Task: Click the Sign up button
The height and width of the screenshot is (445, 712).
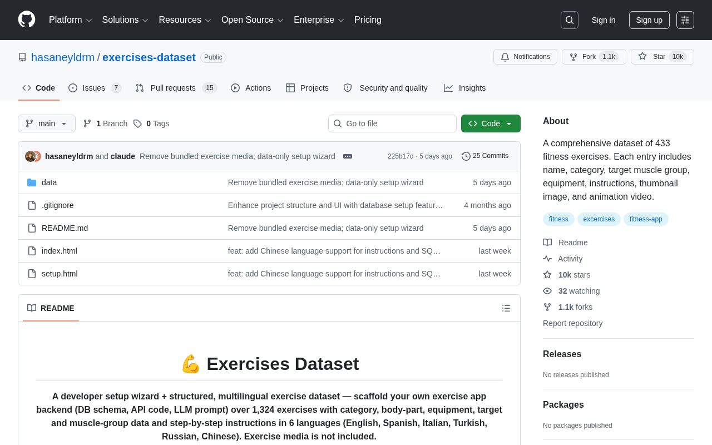Action: 649,20
